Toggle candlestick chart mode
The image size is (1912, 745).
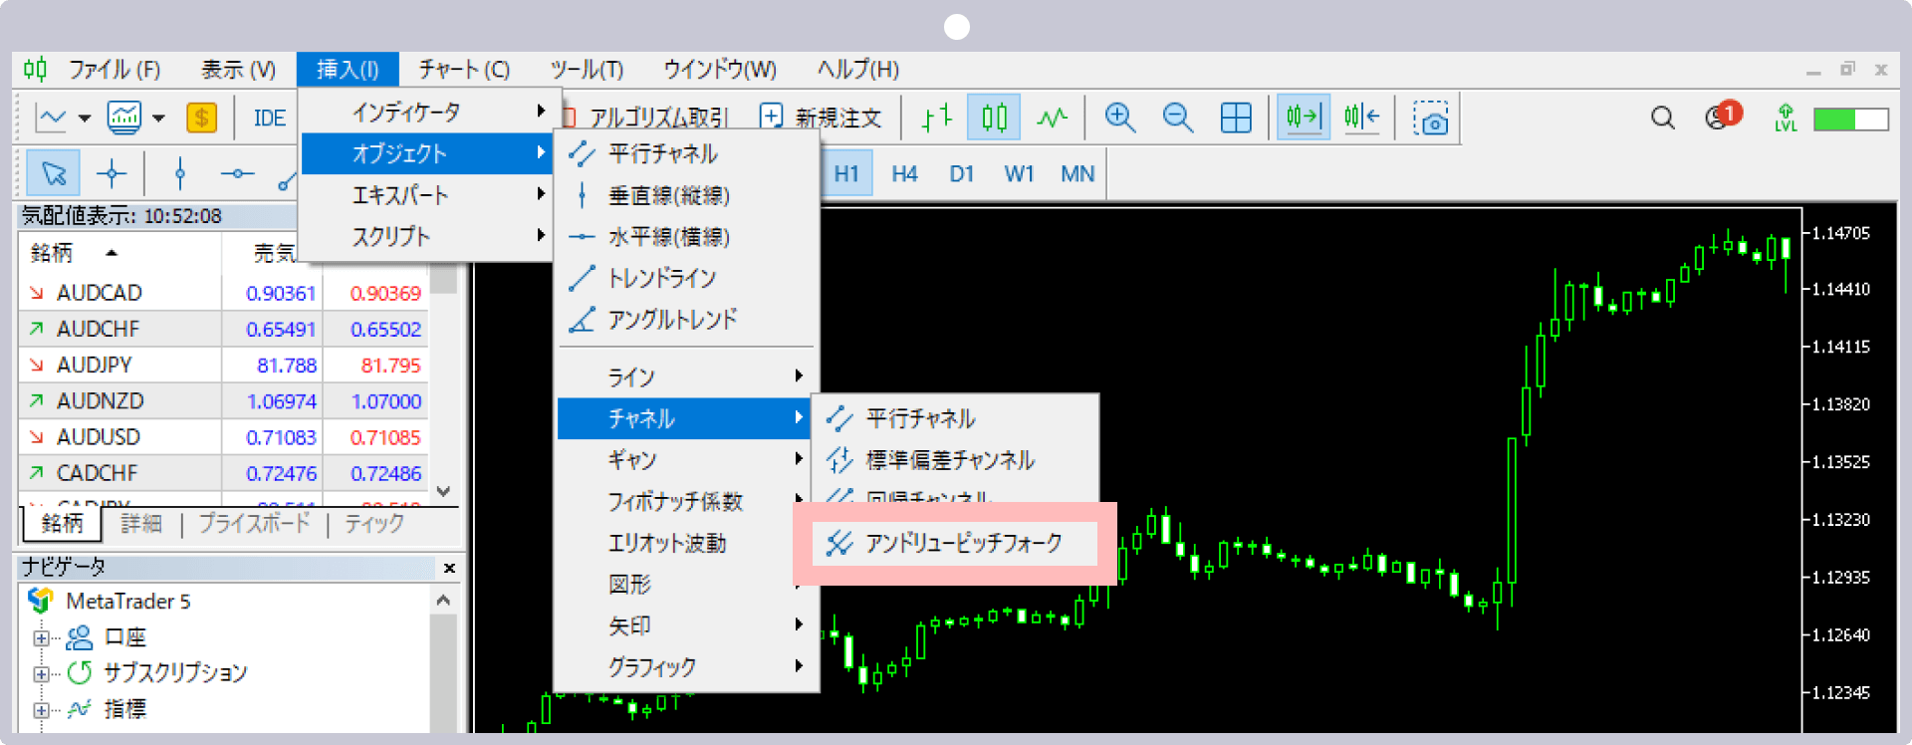tap(994, 118)
